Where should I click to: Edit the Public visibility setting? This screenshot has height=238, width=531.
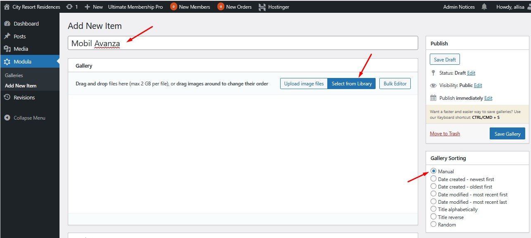(x=478, y=85)
